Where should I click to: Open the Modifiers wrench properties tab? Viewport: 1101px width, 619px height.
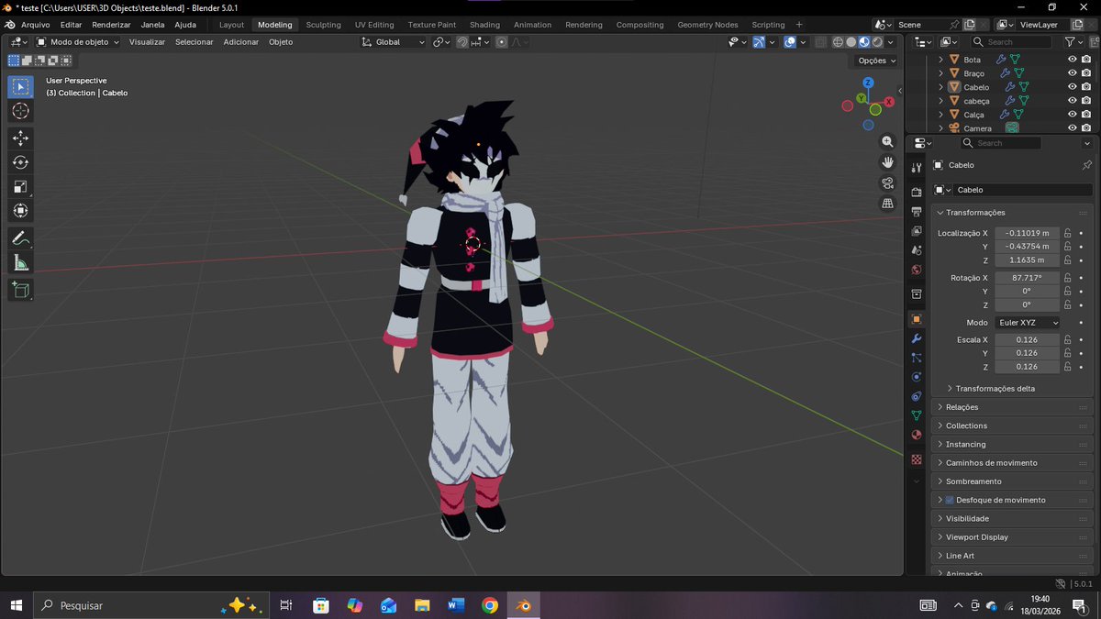point(916,339)
